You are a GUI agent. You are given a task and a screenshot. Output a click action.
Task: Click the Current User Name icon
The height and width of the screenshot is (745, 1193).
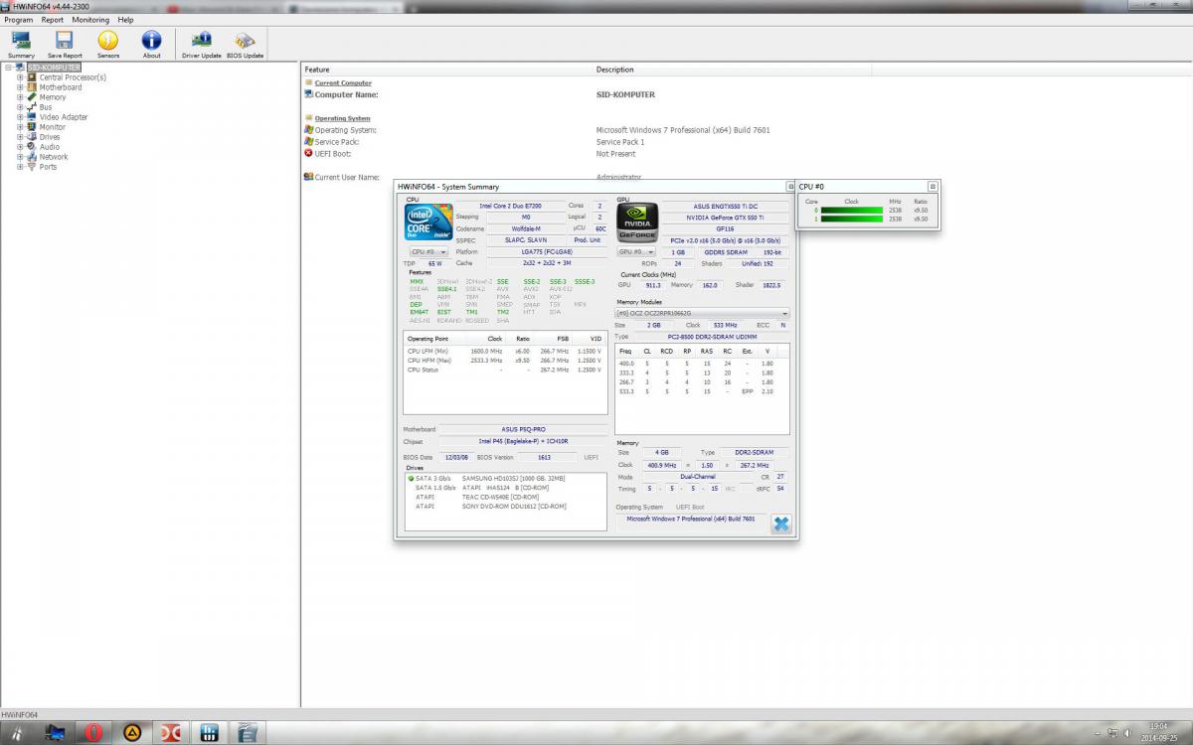tap(308, 177)
